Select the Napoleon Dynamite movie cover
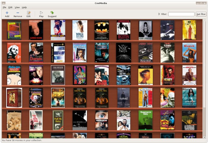This screenshot has height=143, width=208. click(x=146, y=98)
